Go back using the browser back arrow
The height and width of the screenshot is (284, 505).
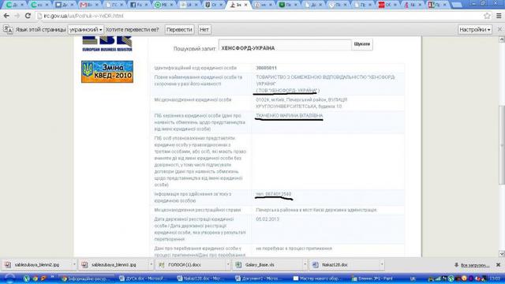tap(6, 16)
